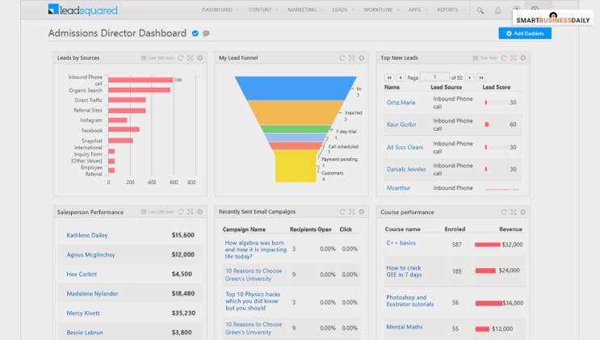Open course 'Photoshop and Ilustrator tutorials'

(x=409, y=300)
